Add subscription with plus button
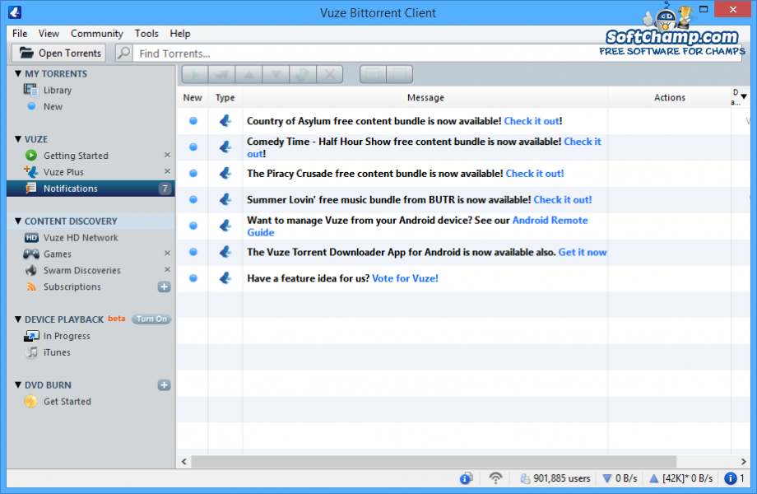757x494 pixels. (x=164, y=287)
